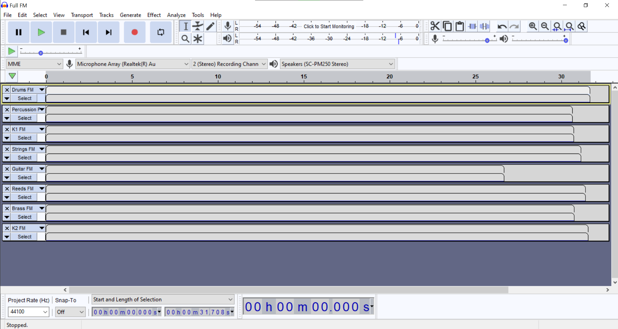Viewport: 618px width, 329px height.
Task: Click Select on the Guitar FM track
Action: (24, 177)
